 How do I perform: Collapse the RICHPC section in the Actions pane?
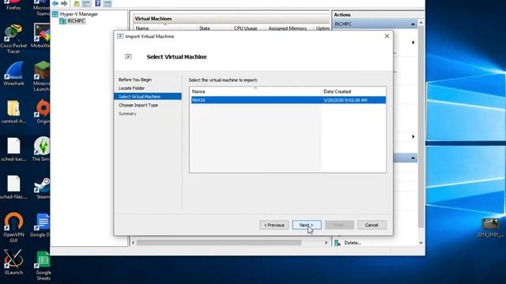click(413, 24)
